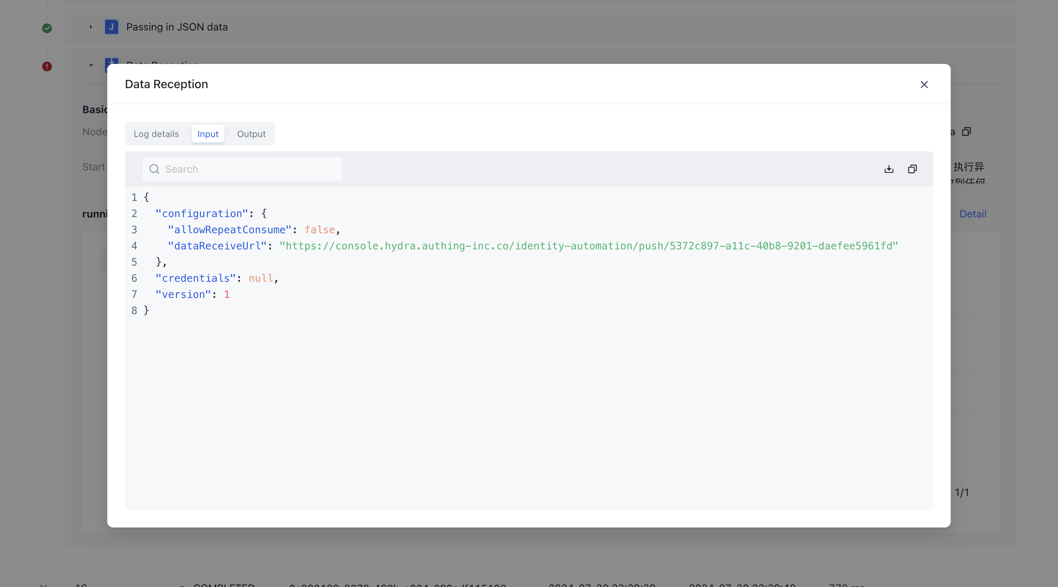
Task: Expand the Passing in JSON data node
Action: [x=91, y=27]
